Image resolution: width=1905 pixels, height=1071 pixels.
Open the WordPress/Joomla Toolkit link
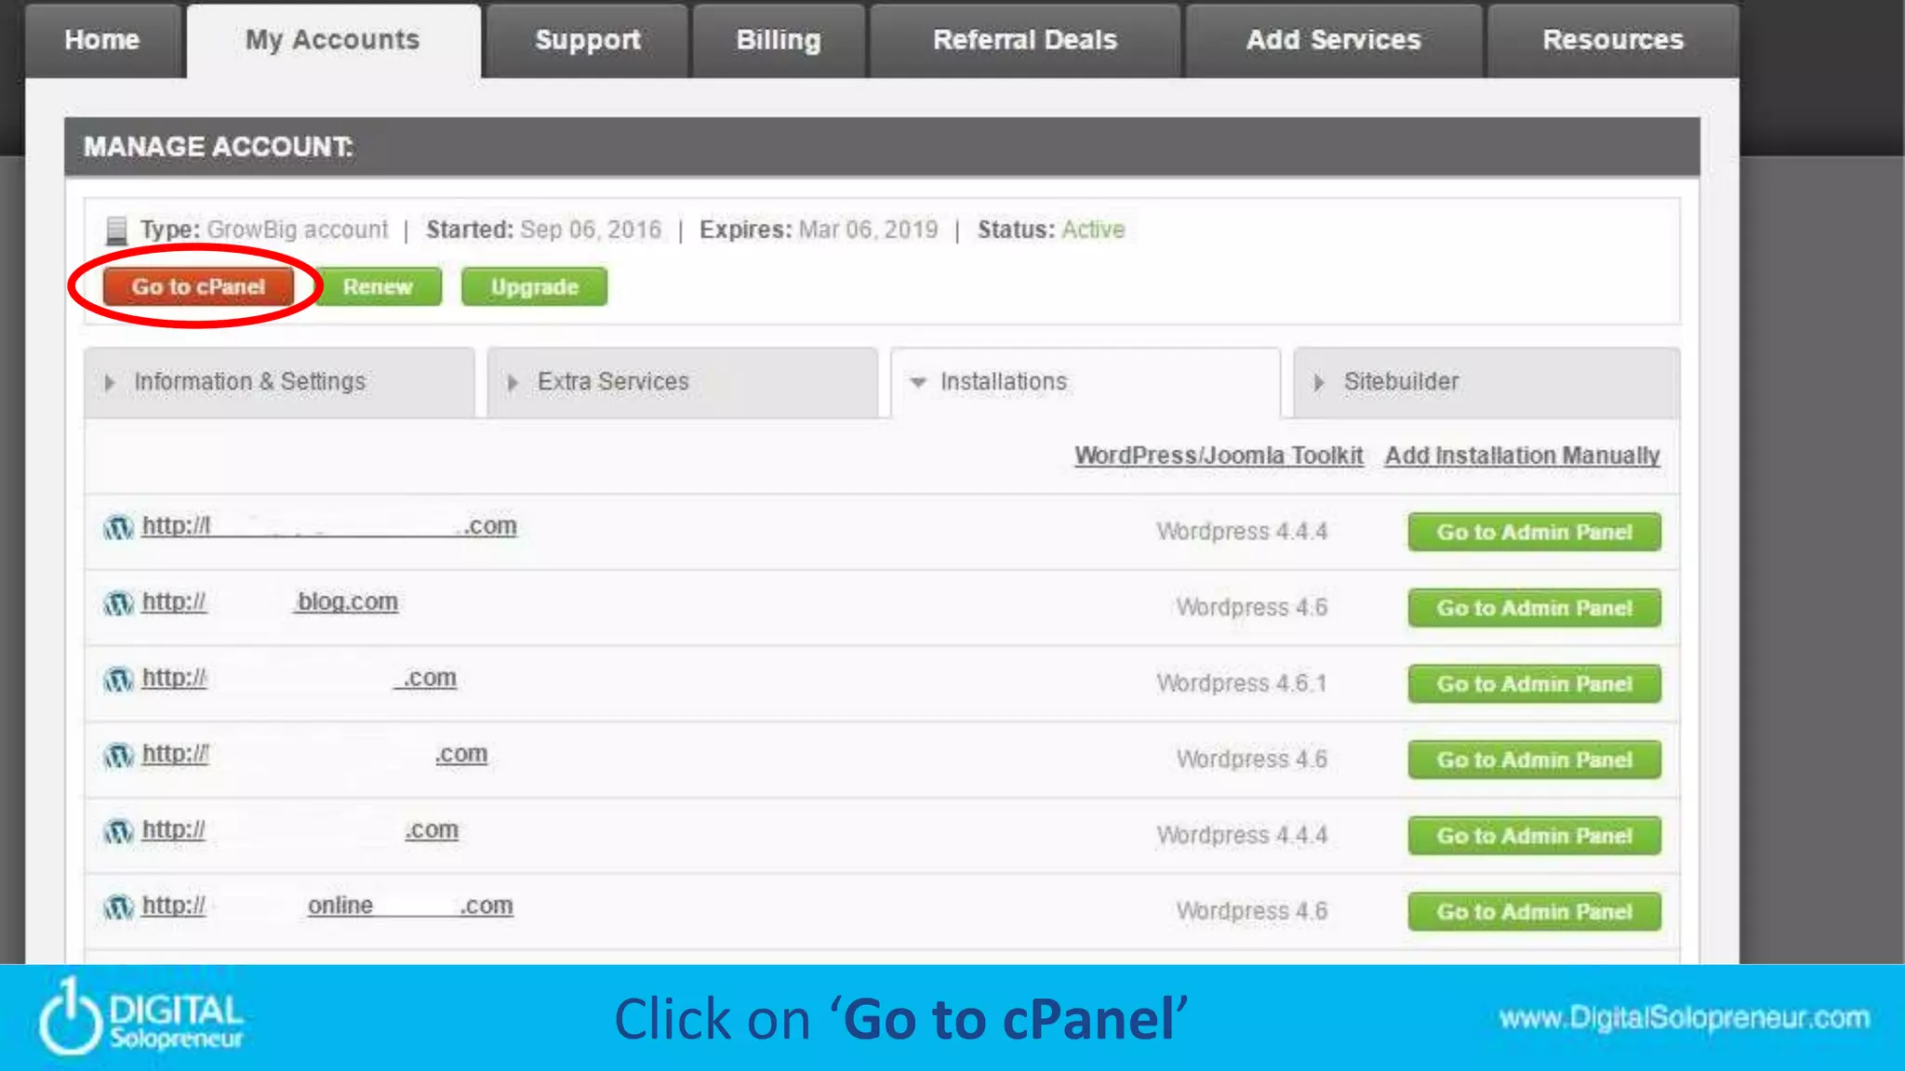1219,456
